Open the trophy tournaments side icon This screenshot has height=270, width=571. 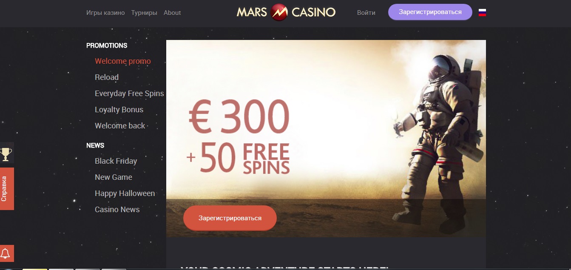point(6,153)
